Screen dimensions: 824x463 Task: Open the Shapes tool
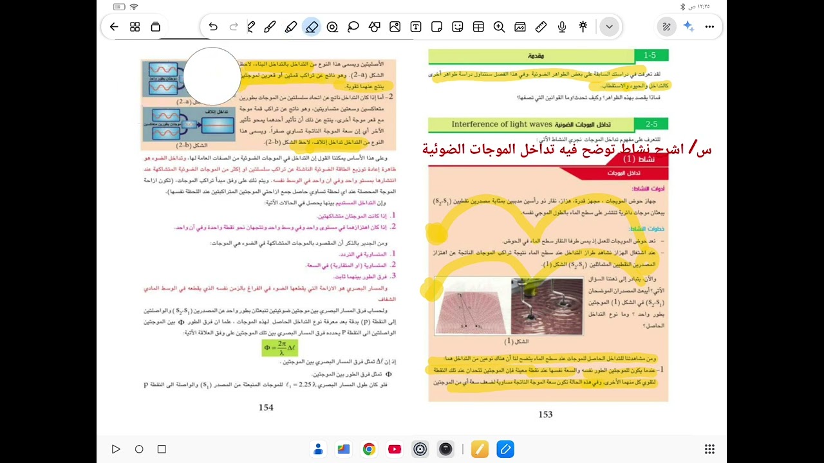pos(374,27)
